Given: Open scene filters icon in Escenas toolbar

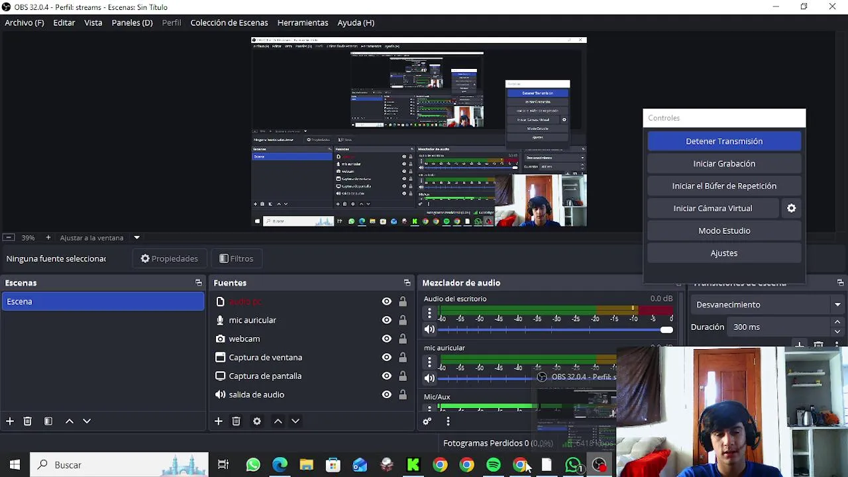Looking at the screenshot, I should [48, 421].
